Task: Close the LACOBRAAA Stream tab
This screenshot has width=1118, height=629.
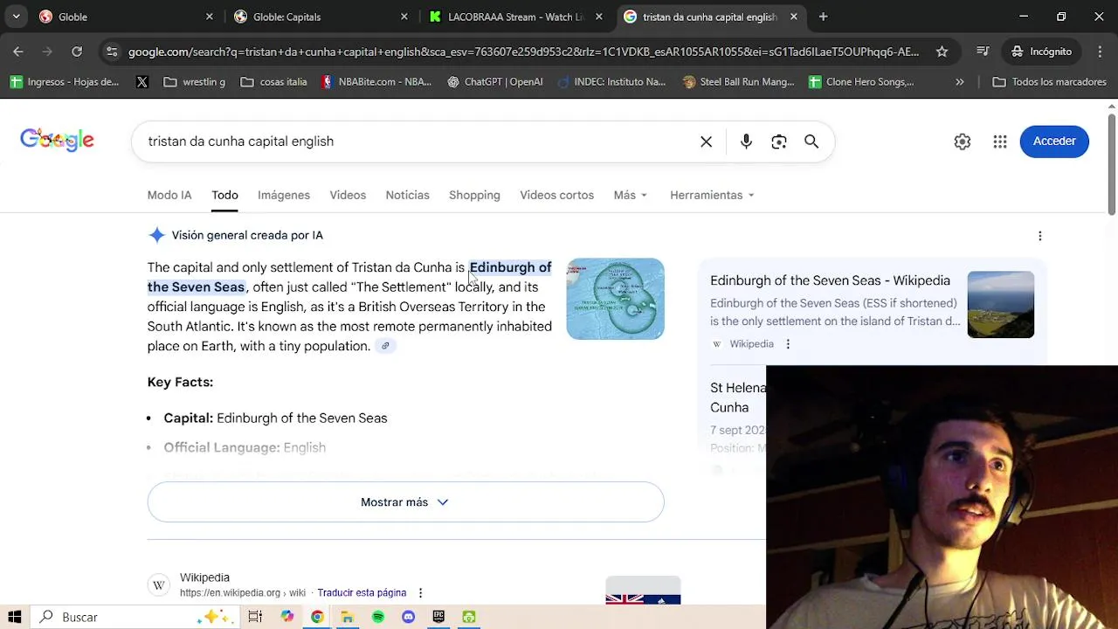Action: pyautogui.click(x=598, y=17)
